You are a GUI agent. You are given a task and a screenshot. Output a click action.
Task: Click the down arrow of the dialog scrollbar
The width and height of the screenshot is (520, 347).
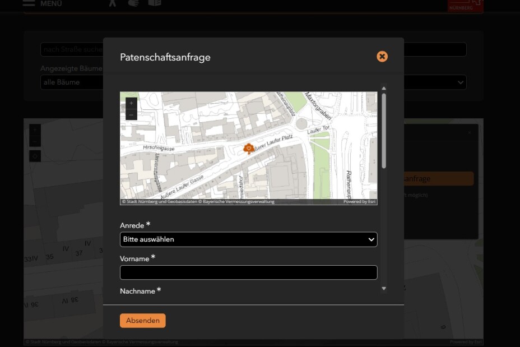click(x=384, y=288)
